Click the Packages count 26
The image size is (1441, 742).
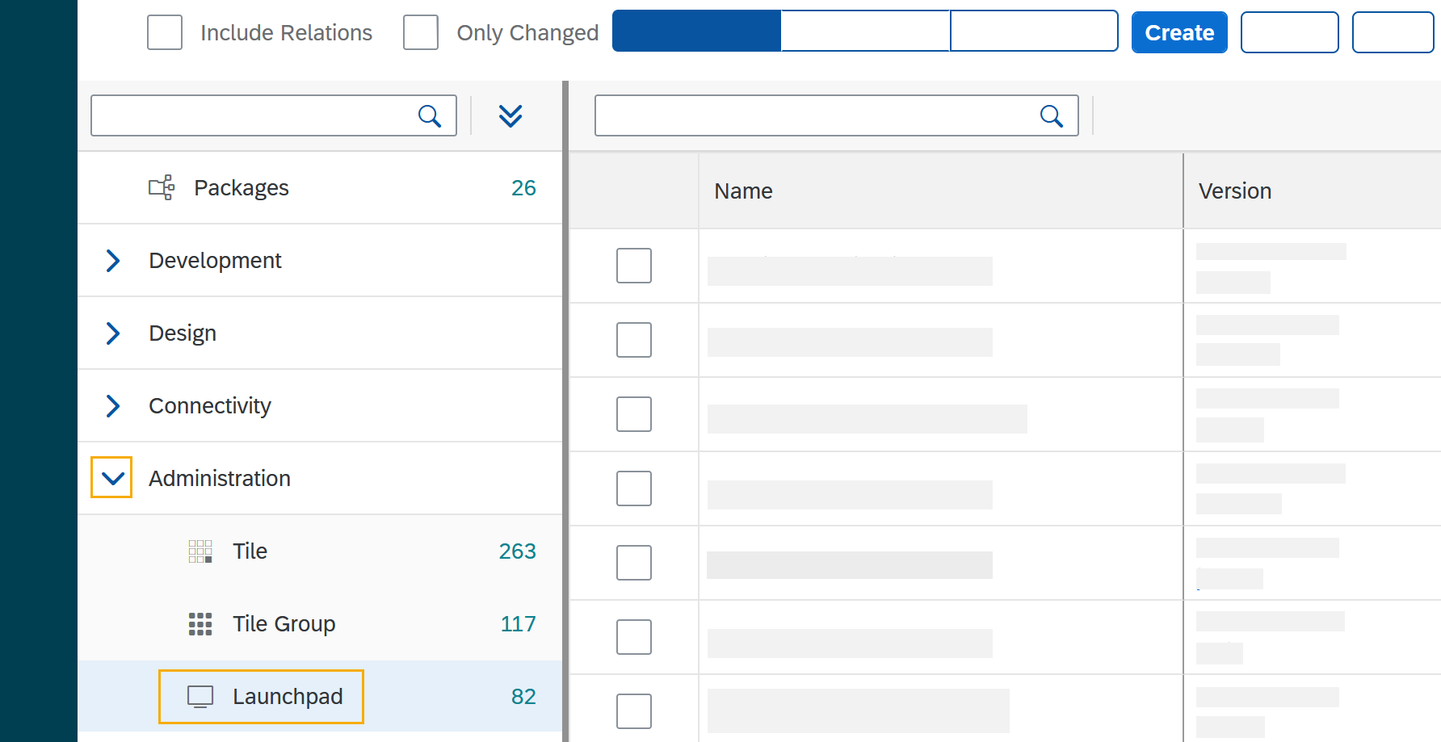click(x=523, y=187)
